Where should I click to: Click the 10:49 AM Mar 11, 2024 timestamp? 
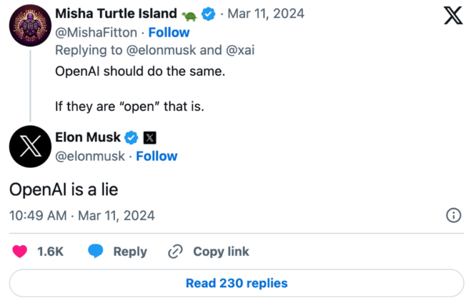[82, 216]
